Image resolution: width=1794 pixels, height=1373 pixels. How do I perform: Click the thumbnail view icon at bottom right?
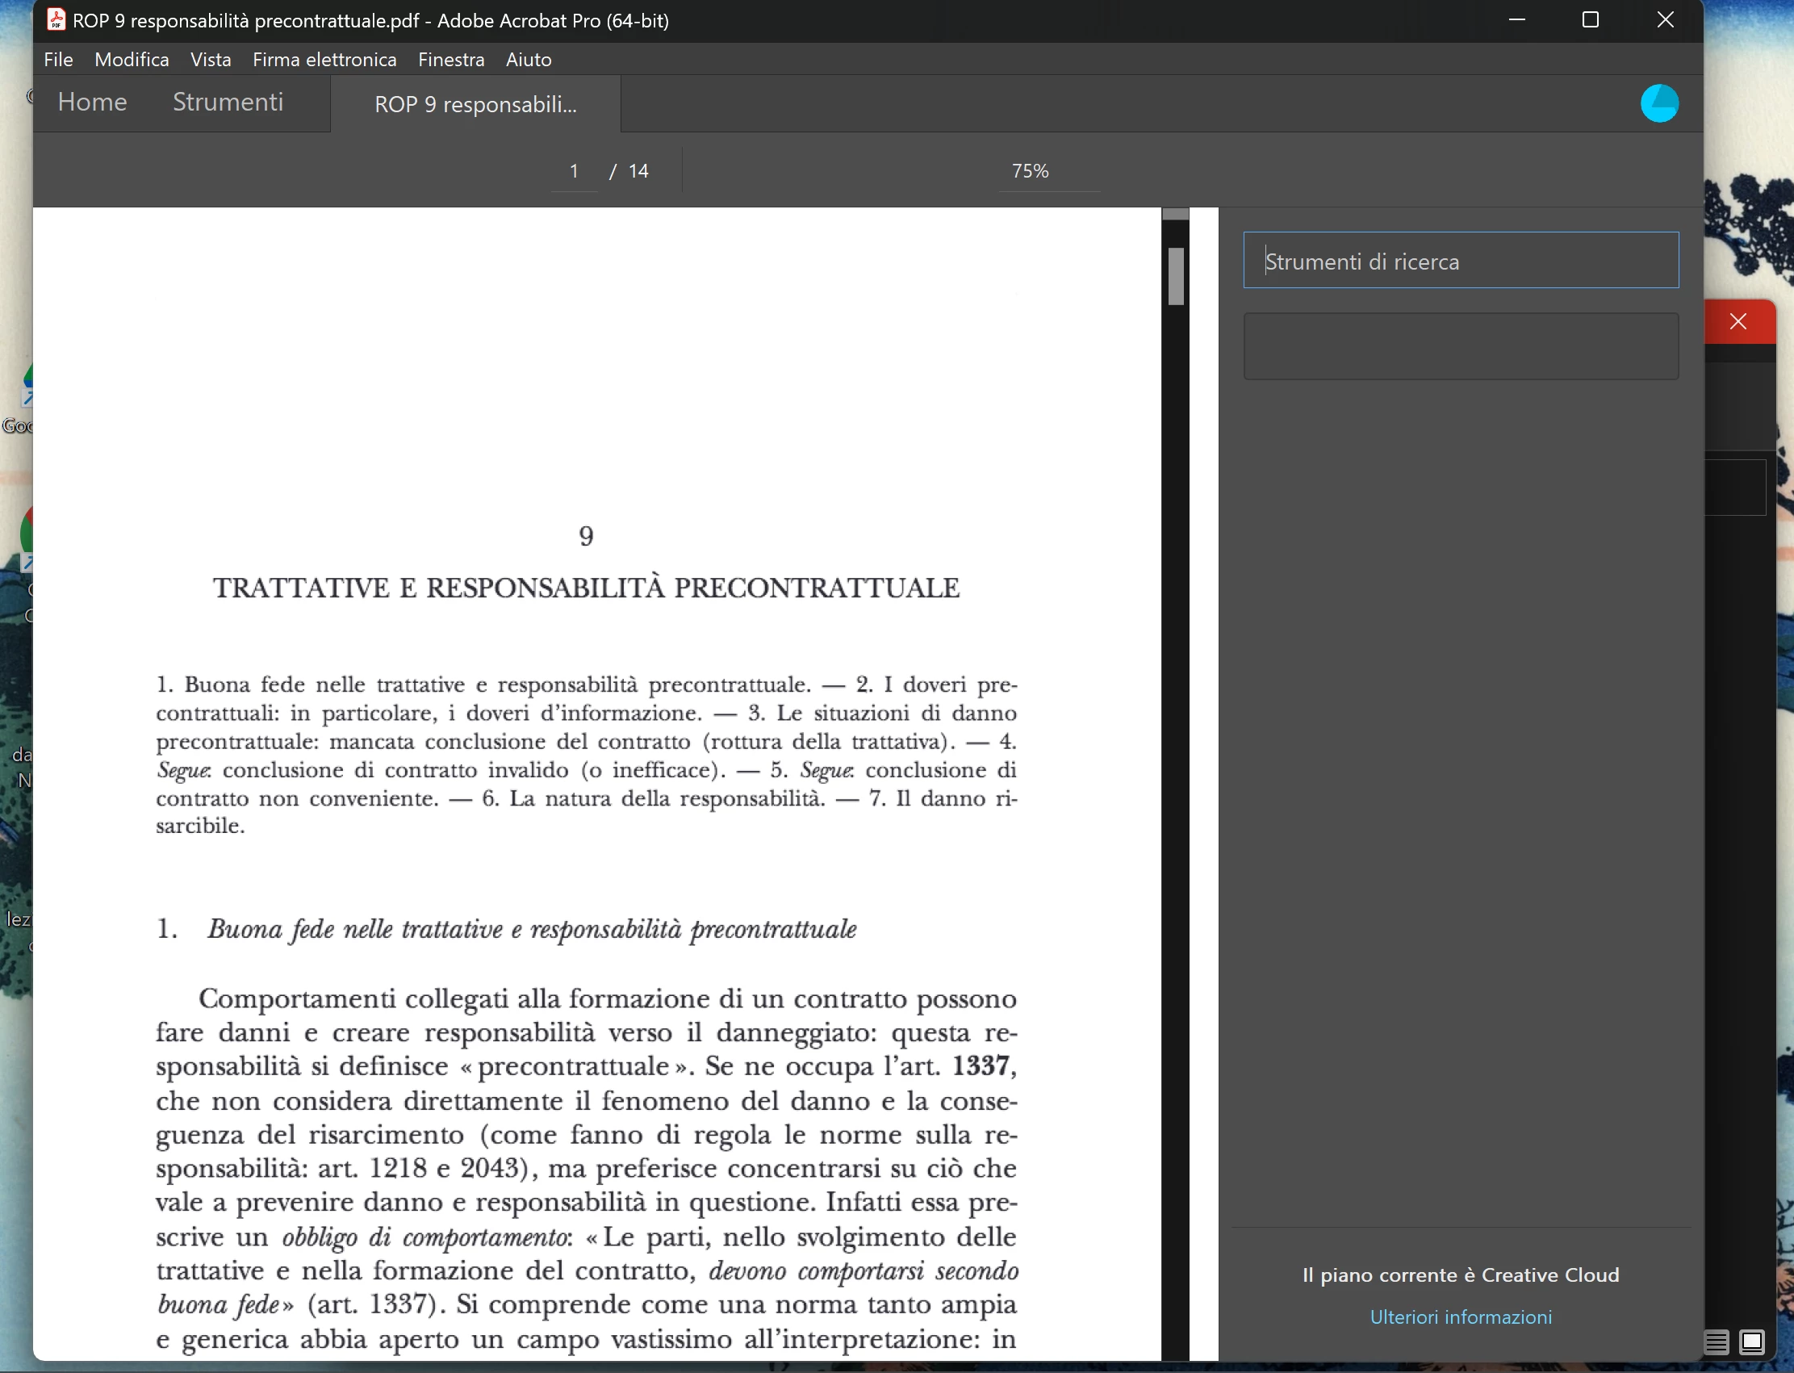1751,1342
